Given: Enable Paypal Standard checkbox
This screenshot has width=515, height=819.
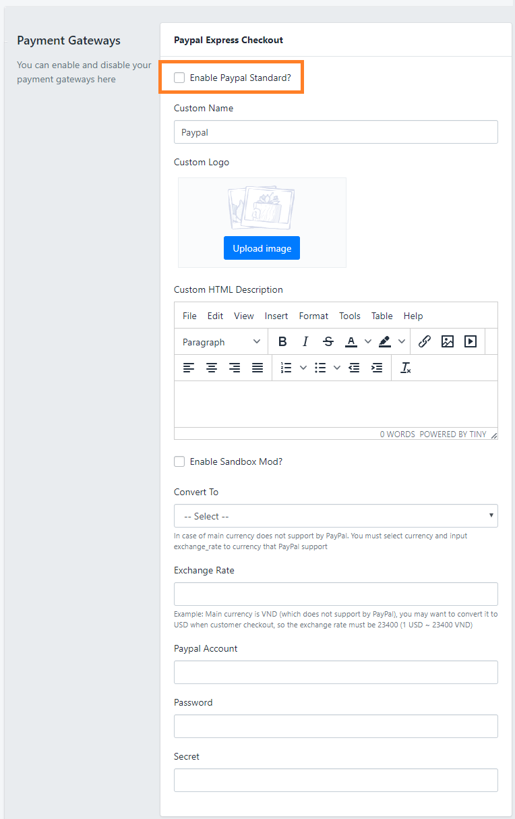Looking at the screenshot, I should click(x=179, y=78).
